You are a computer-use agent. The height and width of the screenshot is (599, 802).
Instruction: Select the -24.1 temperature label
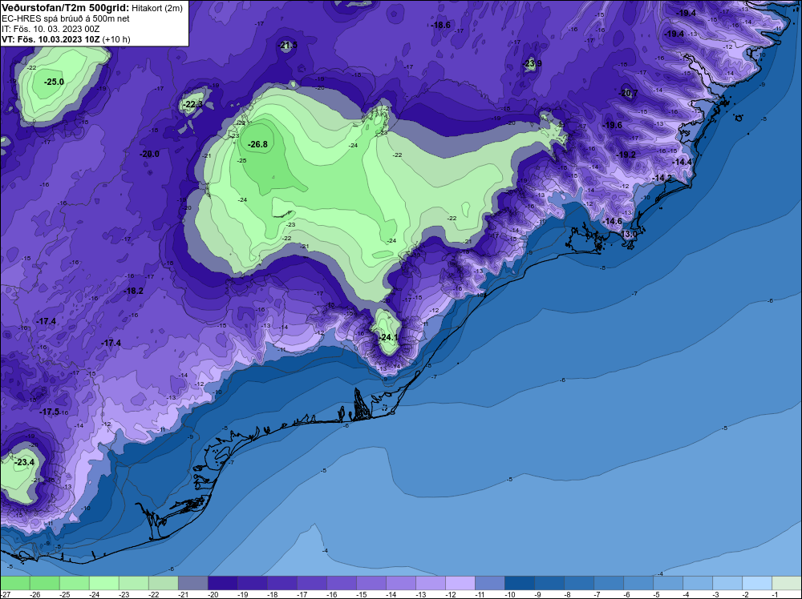pyautogui.click(x=388, y=338)
